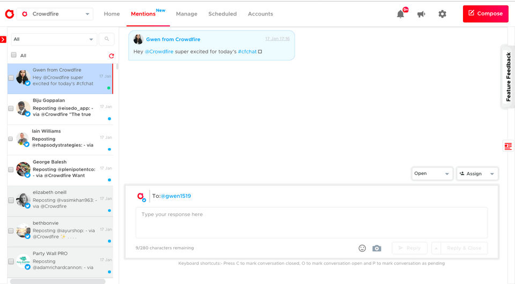This screenshot has height=284, width=515.
Task: Open the emoji picker
Action: (x=362, y=248)
